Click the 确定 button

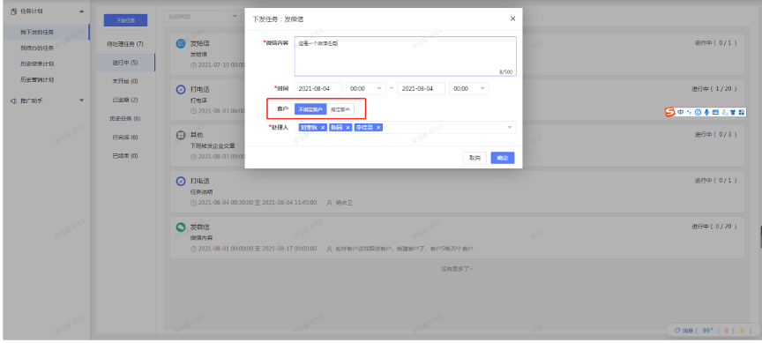pos(503,158)
